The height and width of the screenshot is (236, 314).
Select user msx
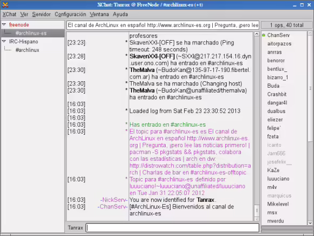(x=272, y=212)
